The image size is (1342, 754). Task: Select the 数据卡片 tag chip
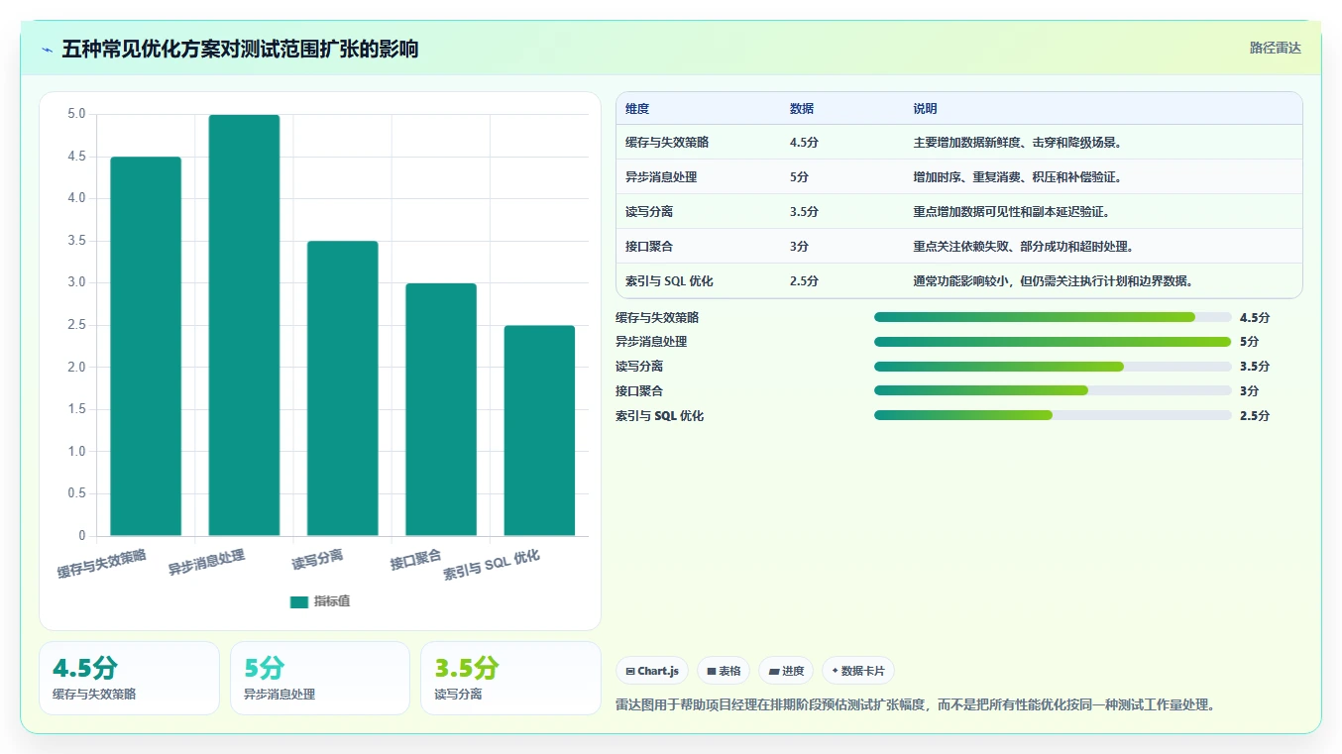tap(858, 671)
